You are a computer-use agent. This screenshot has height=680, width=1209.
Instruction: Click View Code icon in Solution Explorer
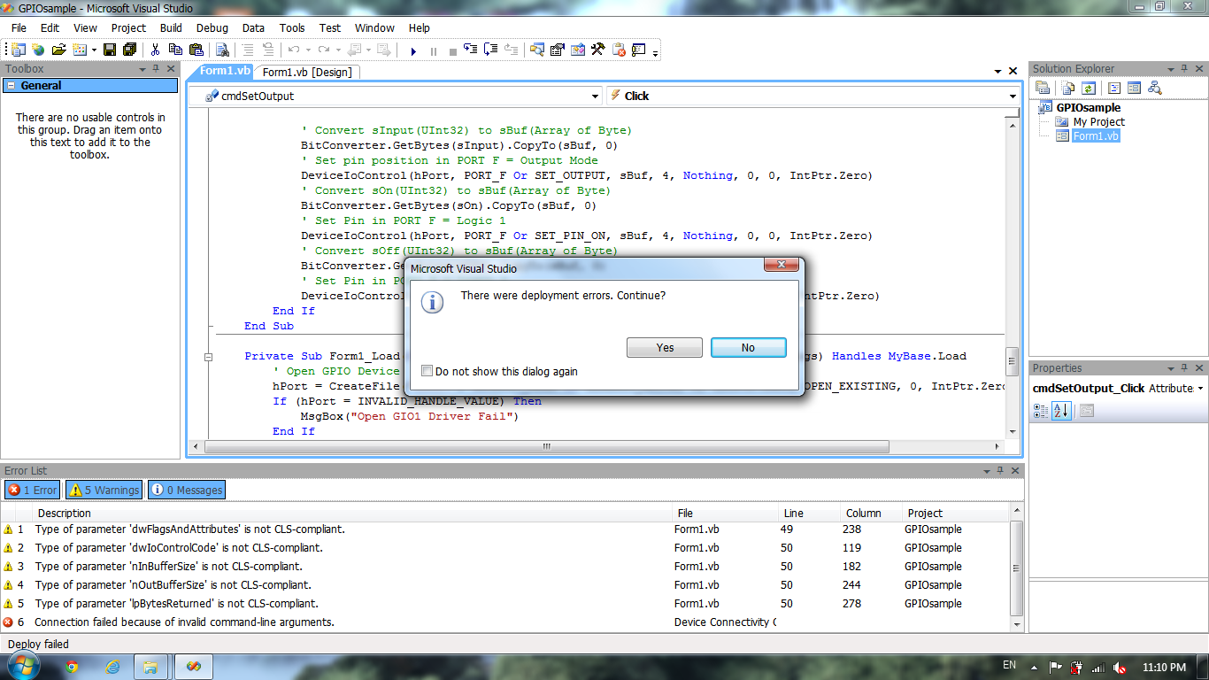1114,88
